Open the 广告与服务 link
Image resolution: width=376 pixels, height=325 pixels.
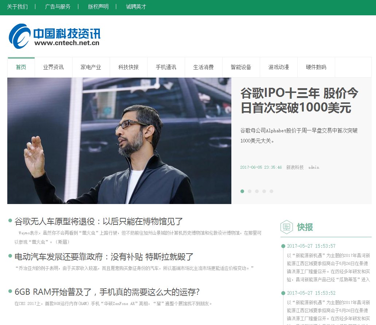58,7
